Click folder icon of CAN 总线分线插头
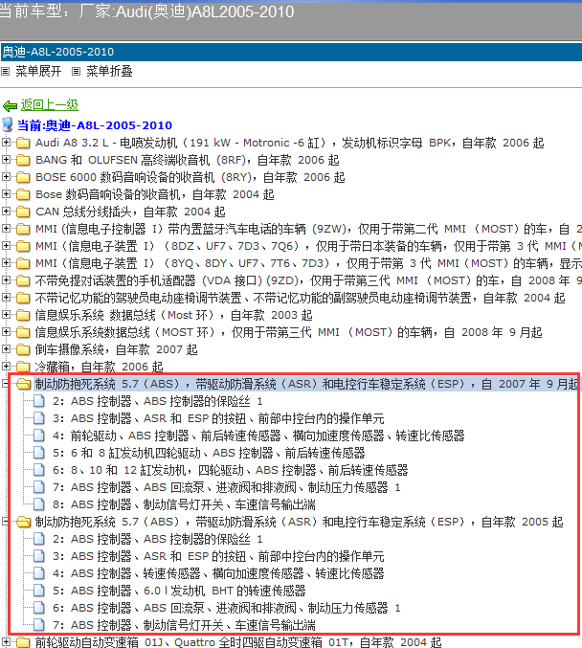 coord(23,212)
